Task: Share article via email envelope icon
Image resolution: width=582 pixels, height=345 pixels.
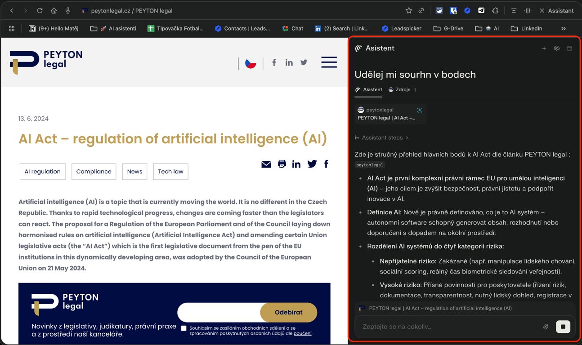Action: (266, 164)
